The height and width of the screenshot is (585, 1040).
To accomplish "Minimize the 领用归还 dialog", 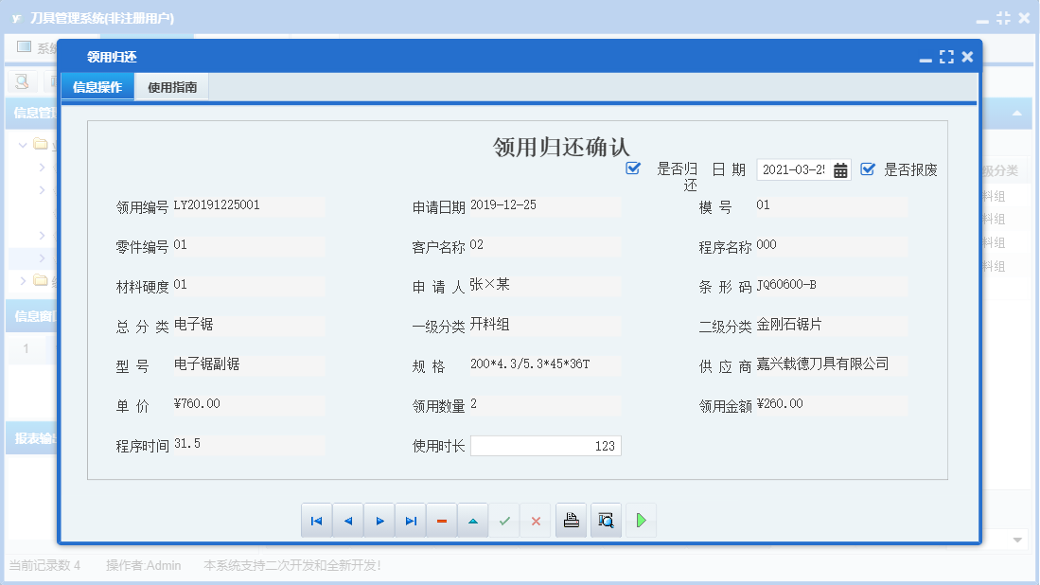I will click(925, 60).
